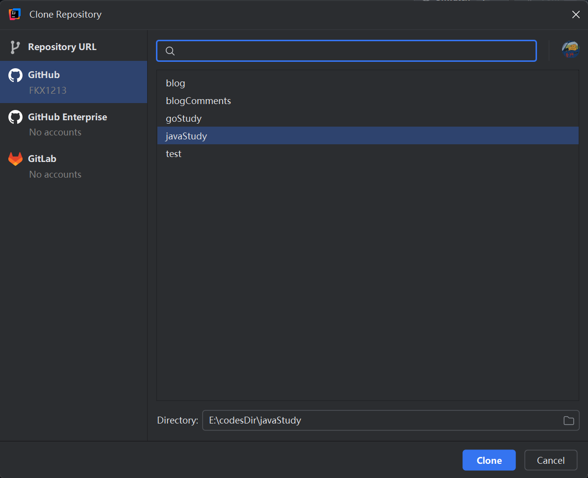Click the FKX1213 account name
The height and width of the screenshot is (478, 588).
48,90
